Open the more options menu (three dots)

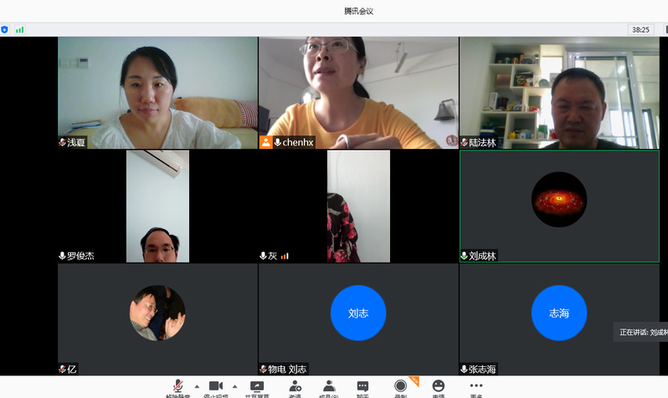(476, 386)
